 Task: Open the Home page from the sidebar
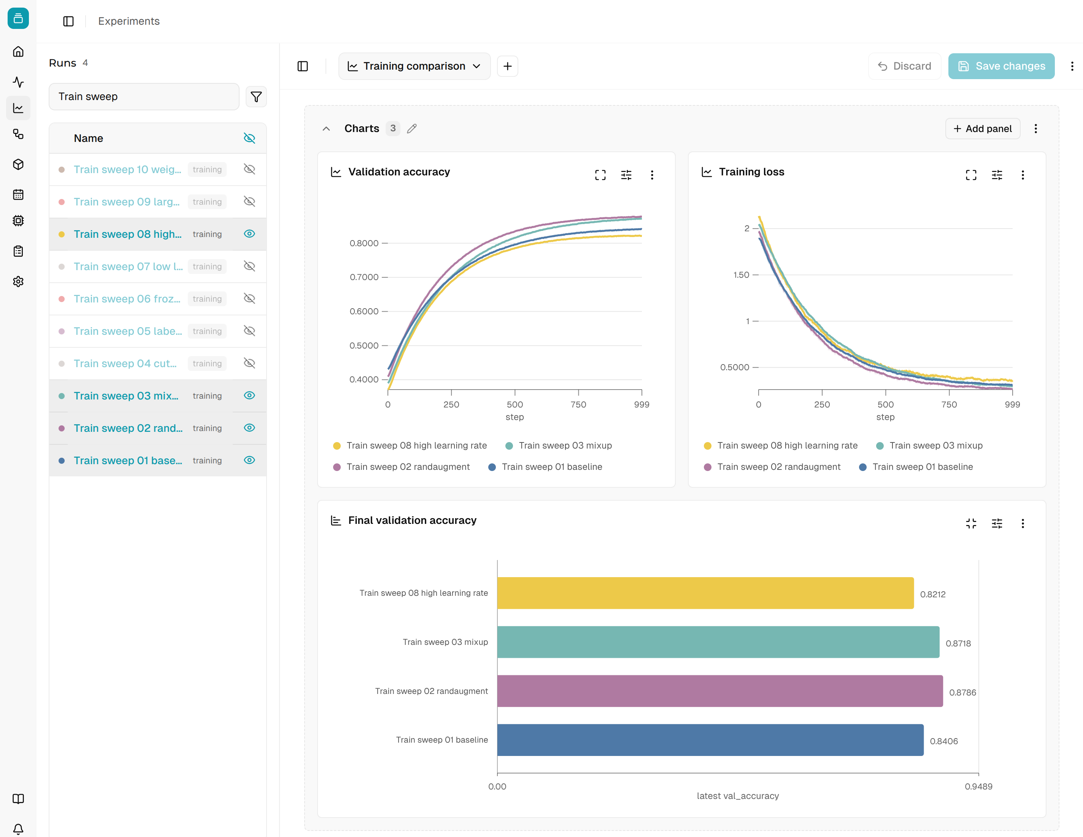pyautogui.click(x=18, y=52)
